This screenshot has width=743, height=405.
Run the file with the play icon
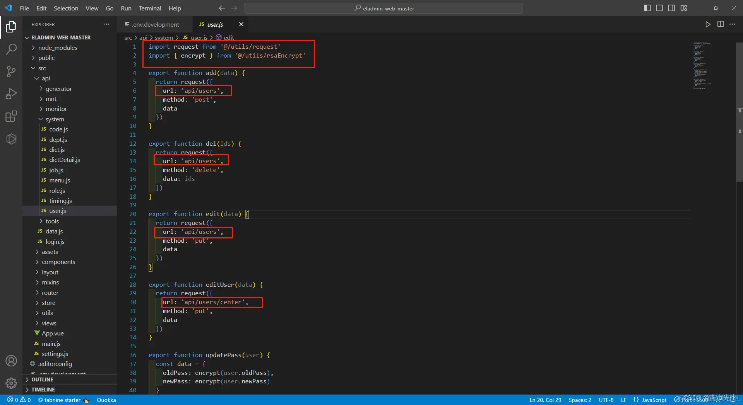coord(708,24)
